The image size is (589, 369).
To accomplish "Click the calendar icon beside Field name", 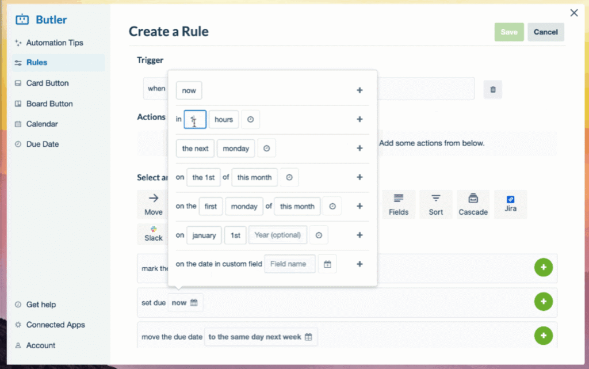I will [x=327, y=264].
